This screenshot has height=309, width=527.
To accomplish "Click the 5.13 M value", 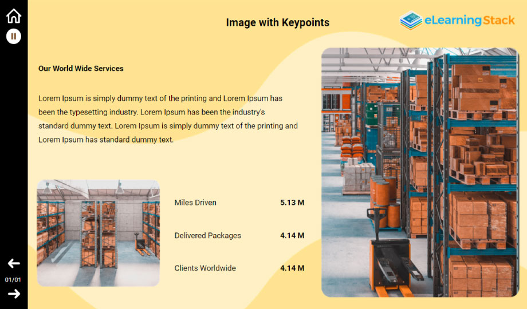I will (292, 203).
